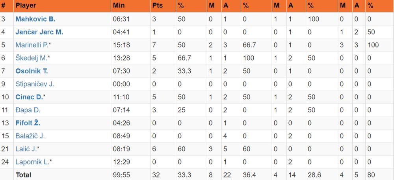
Task: Select the 32 total points cell
Action: [x=156, y=174]
